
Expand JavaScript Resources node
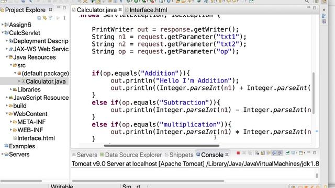pyautogui.click(x=7, y=98)
